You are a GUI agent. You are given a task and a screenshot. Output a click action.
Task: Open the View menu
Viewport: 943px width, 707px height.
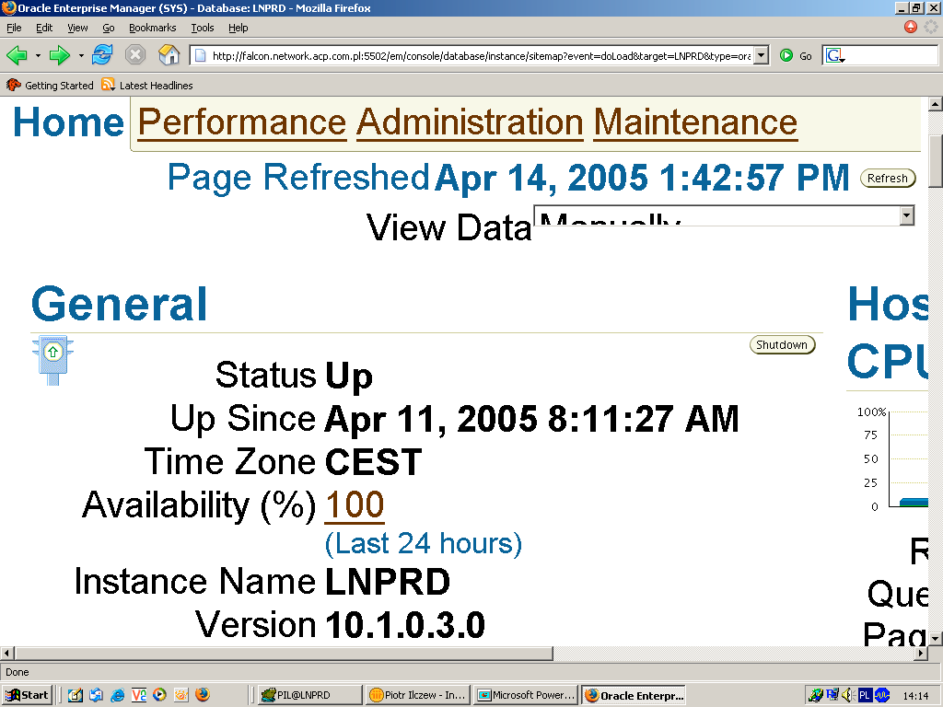point(77,28)
